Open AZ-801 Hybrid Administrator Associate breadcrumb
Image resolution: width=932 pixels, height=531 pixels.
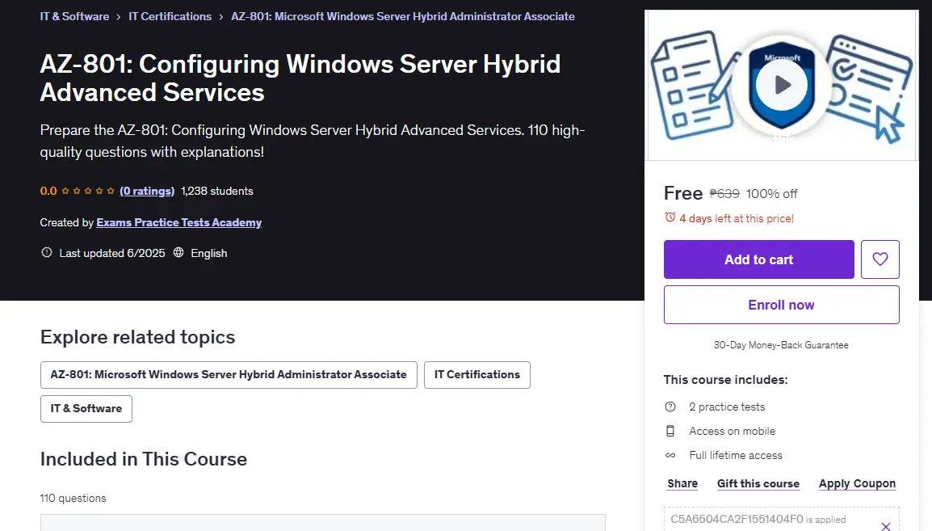[402, 16]
